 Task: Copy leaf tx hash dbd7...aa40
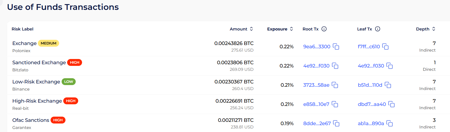391,104
